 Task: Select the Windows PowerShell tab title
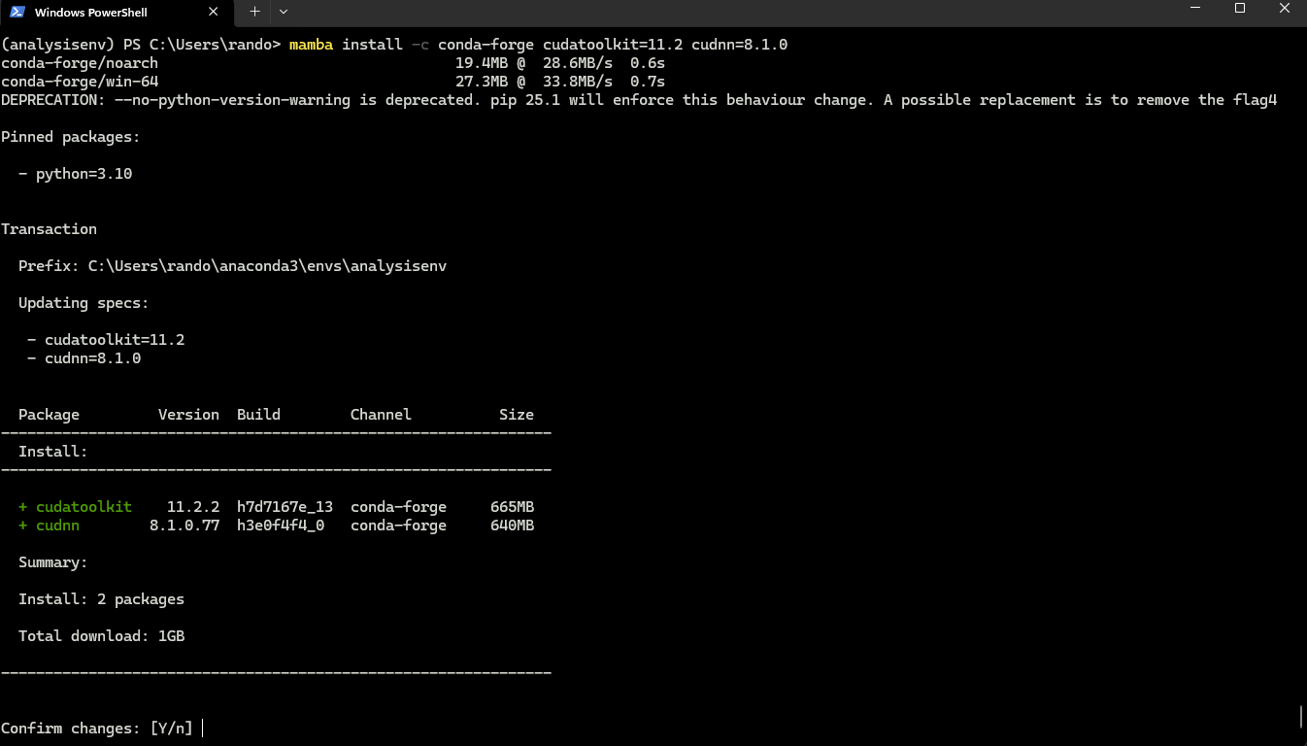click(92, 13)
